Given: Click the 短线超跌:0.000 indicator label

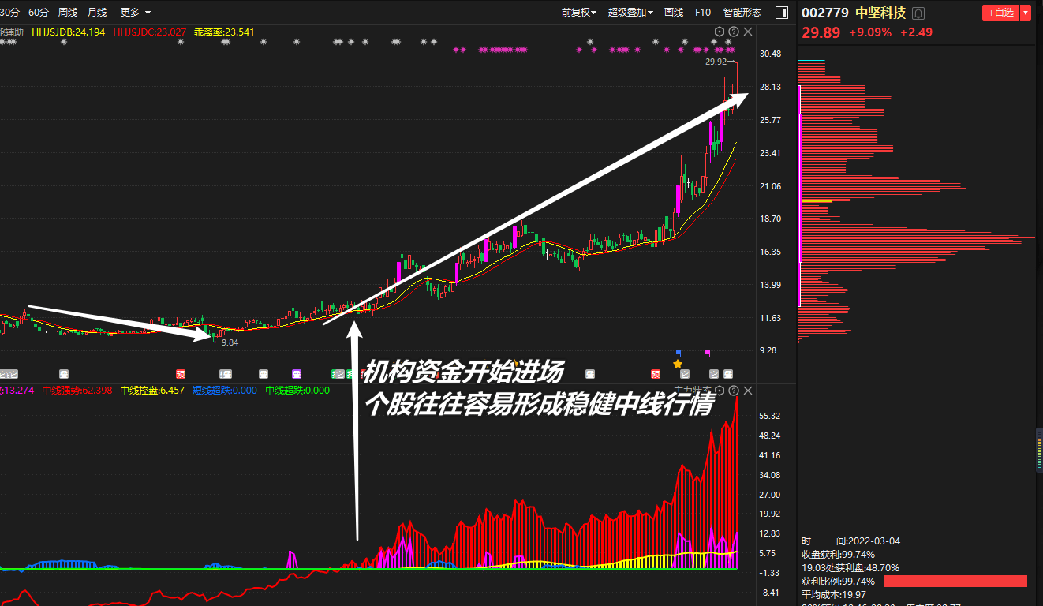Looking at the screenshot, I should pos(224,391).
